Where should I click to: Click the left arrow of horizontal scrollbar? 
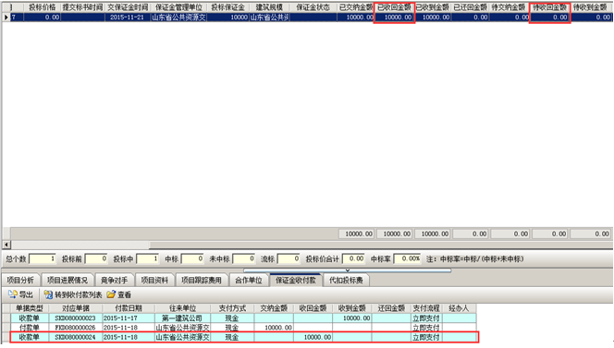pos(6,245)
